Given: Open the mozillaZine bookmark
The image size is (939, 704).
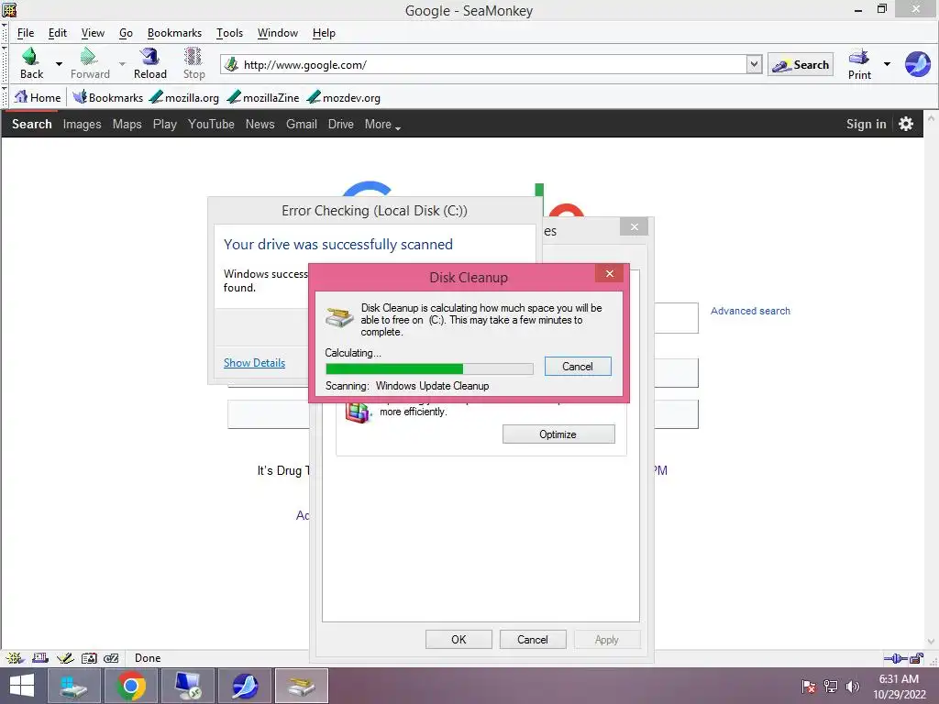Looking at the screenshot, I should point(263,97).
